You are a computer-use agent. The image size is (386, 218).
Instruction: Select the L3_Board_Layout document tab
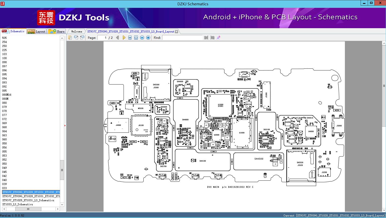(131, 31)
